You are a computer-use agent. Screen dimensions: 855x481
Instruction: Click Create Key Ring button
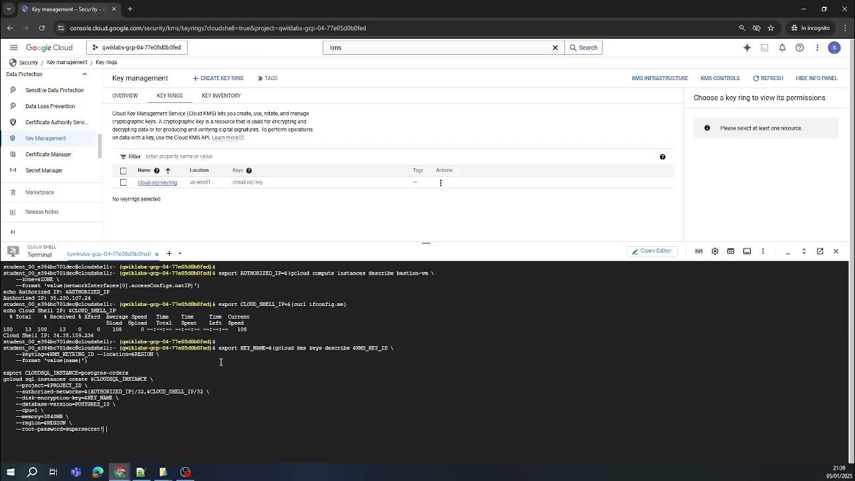tap(218, 78)
